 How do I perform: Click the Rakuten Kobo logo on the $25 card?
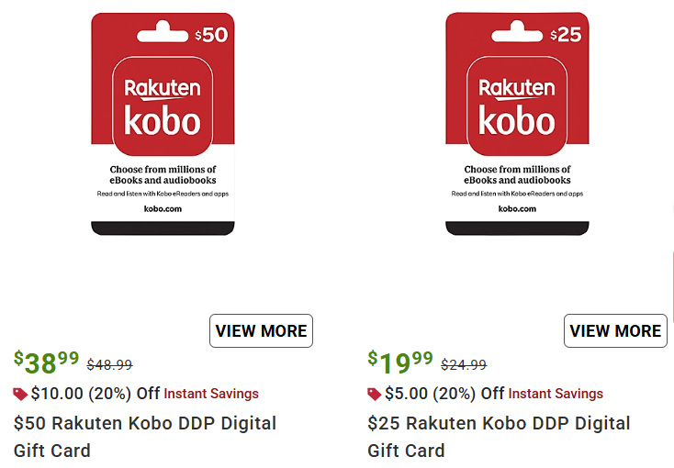(517, 107)
